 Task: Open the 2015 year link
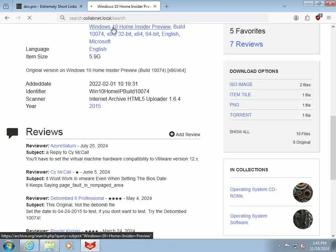(x=95, y=106)
